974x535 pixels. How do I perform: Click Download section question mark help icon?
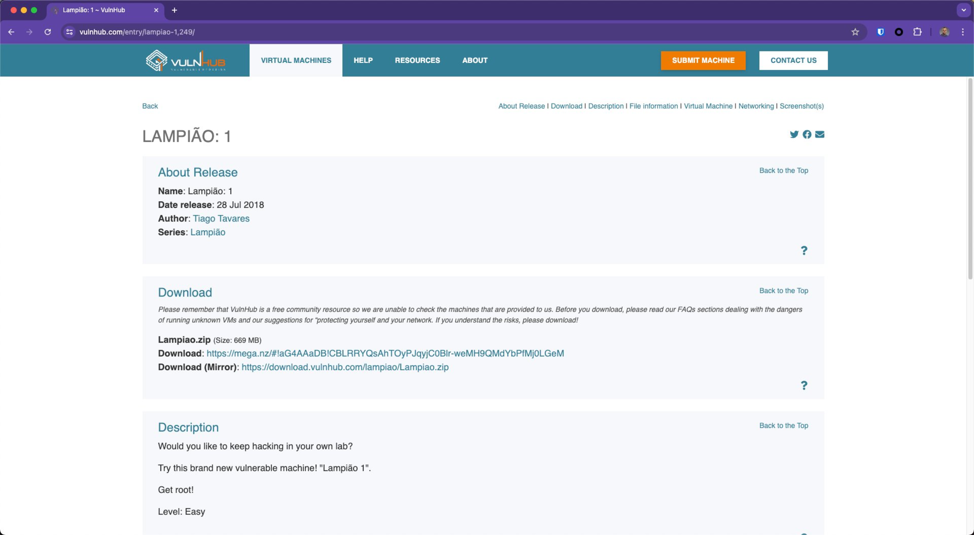804,386
